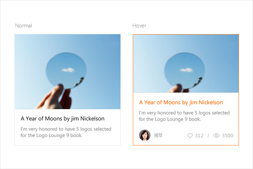Click the 312 likes count
This screenshot has width=253, height=169.
coord(199,136)
